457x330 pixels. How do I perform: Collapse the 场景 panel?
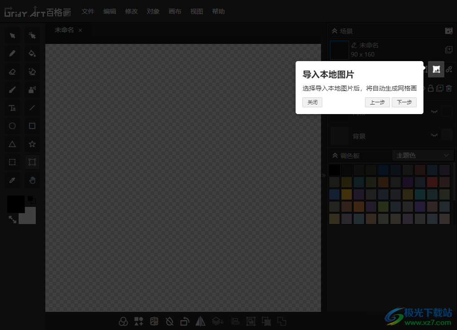(x=335, y=31)
